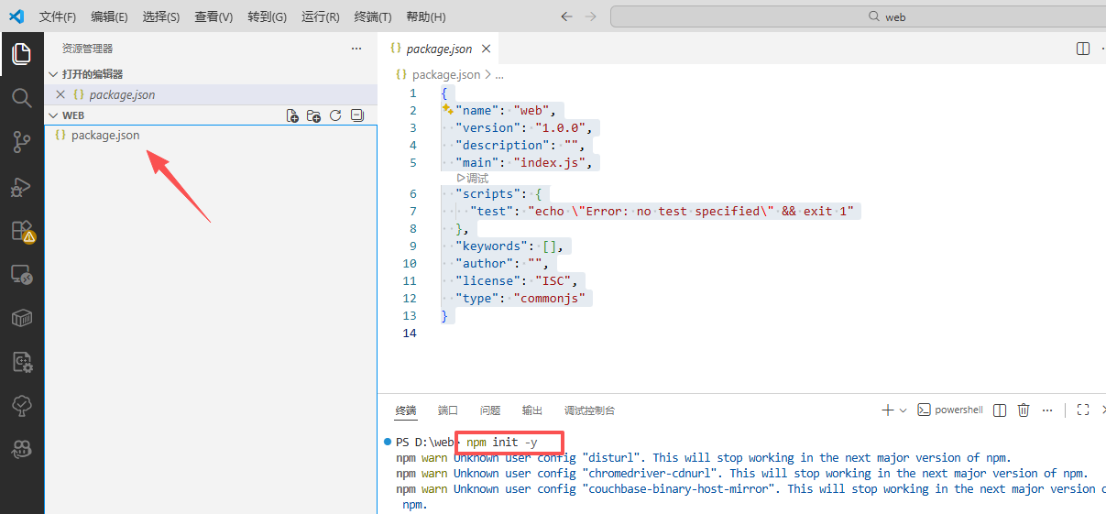Click the New Folder icon in WEB section
The height and width of the screenshot is (514, 1106).
coord(313,116)
